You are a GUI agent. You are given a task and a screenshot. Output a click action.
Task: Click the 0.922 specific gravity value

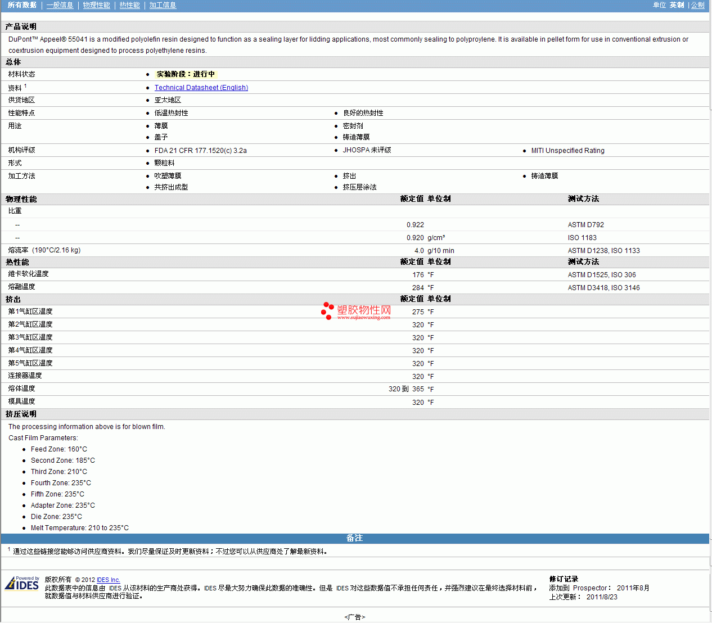(x=416, y=225)
